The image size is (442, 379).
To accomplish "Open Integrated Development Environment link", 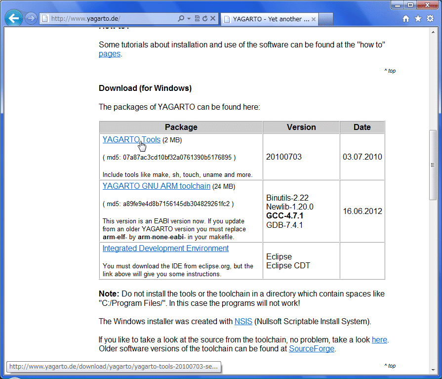I will point(165,248).
